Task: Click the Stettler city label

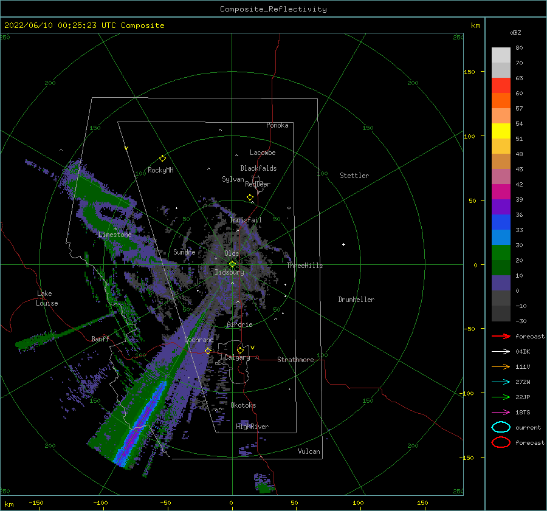Action: [354, 176]
